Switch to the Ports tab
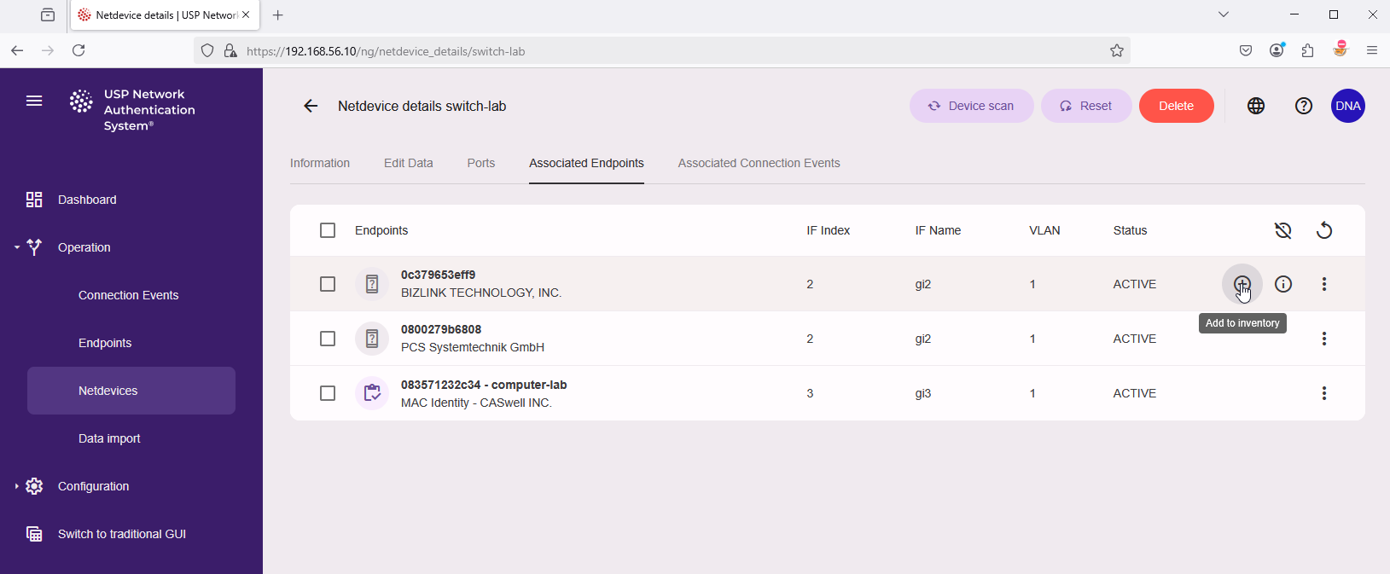This screenshot has width=1390, height=574. tap(480, 163)
